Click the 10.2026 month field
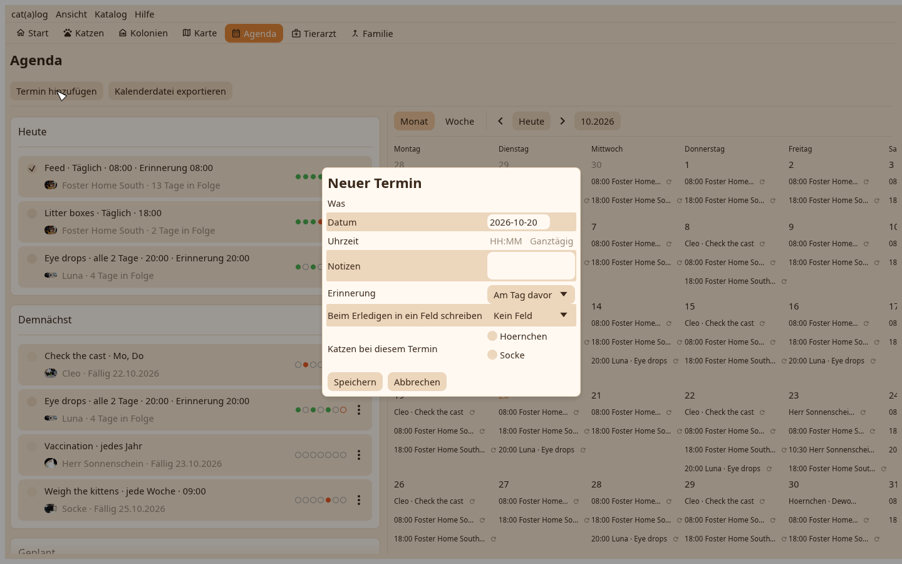Viewport: 902px width, 564px height. point(598,121)
